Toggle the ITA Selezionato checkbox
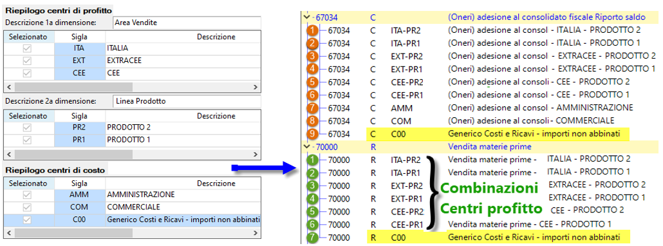 click(27, 49)
